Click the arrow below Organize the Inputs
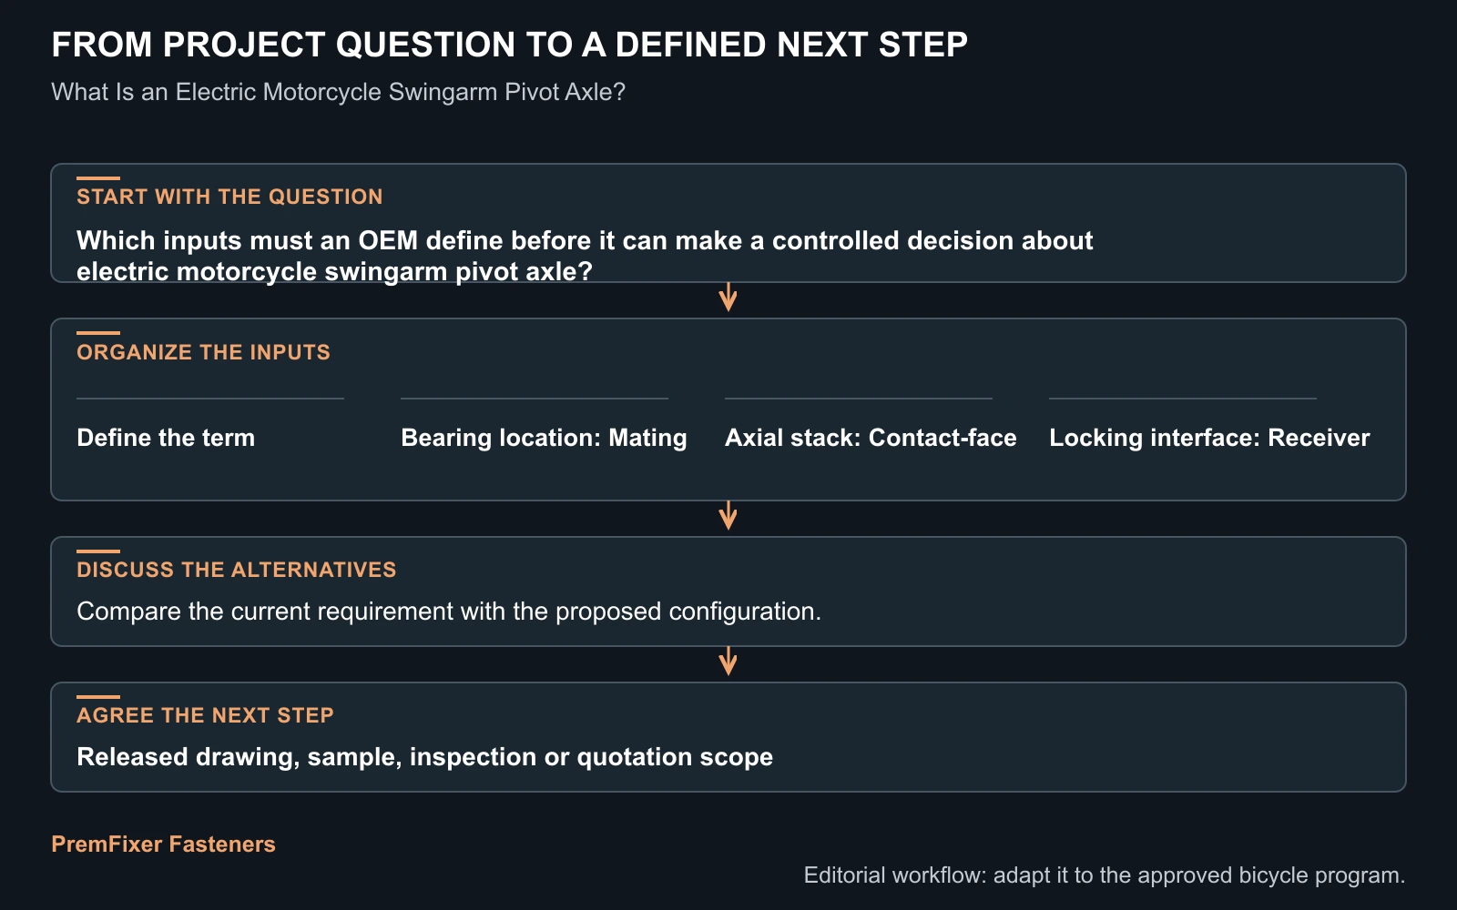 click(728, 516)
